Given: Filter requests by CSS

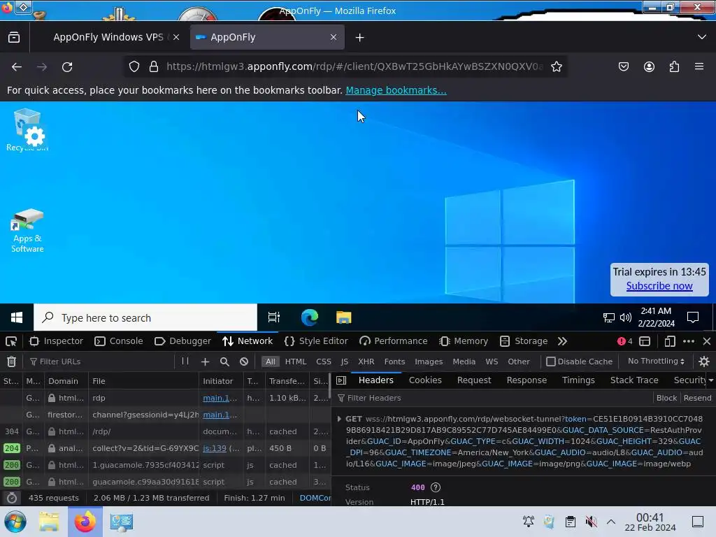Looking at the screenshot, I should 323,361.
